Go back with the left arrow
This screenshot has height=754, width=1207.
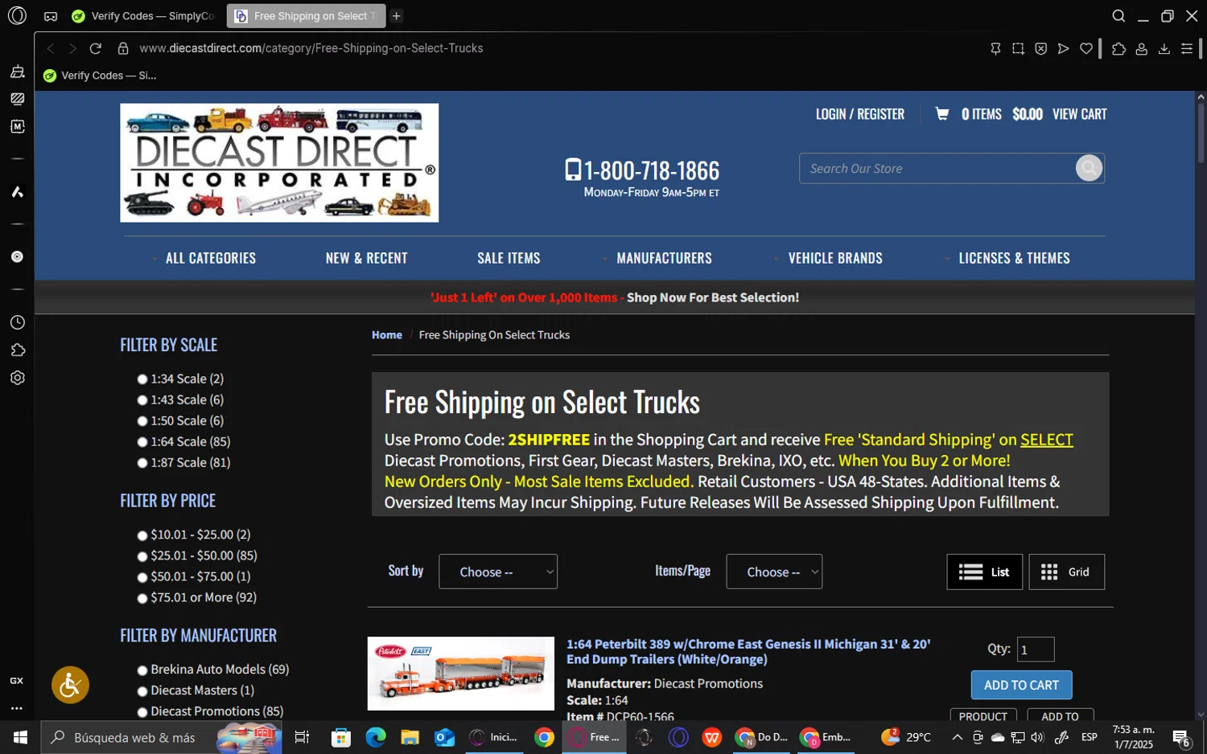click(51, 48)
